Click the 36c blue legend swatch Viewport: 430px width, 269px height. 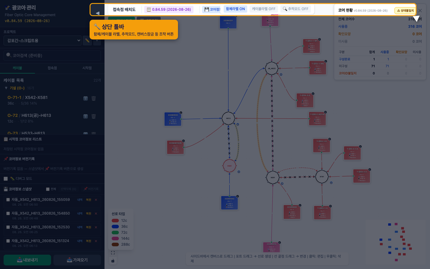point(115,226)
